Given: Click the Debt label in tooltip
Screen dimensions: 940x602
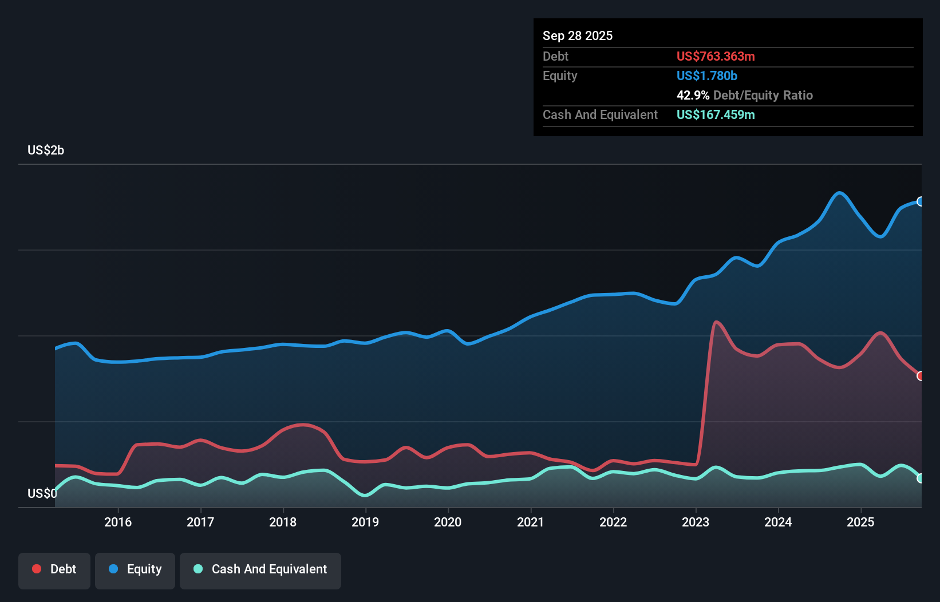Looking at the screenshot, I should tap(555, 56).
